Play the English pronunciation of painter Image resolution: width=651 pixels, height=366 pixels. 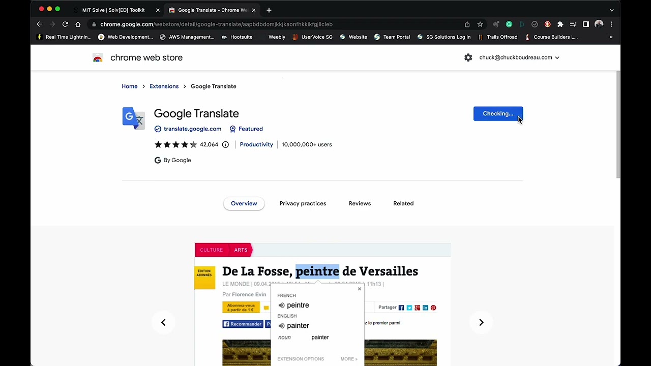(281, 325)
